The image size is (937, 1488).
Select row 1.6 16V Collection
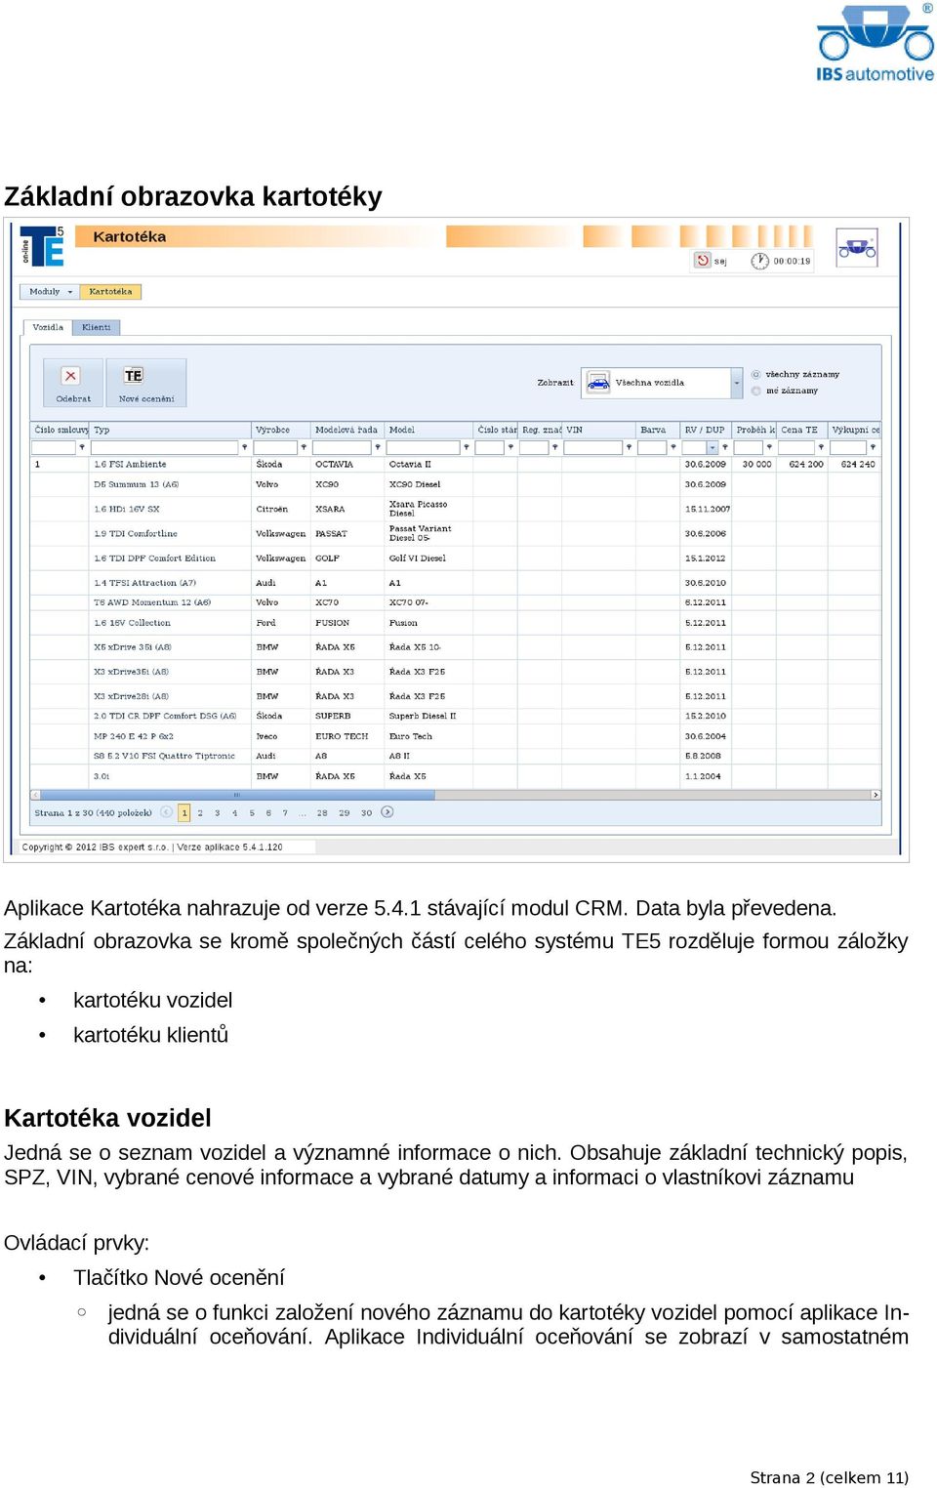pyautogui.click(x=457, y=623)
